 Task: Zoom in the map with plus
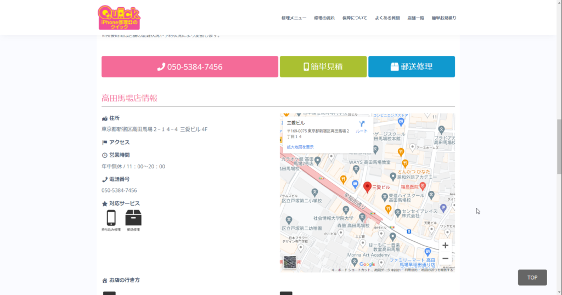pyautogui.click(x=445, y=246)
